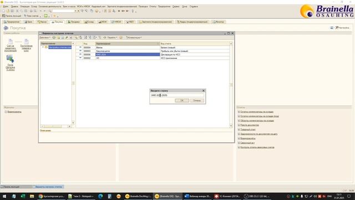
Task: Open Остатки номенклатуры на складах report
Action: 257,112
